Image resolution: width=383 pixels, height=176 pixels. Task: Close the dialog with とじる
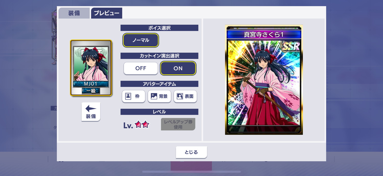(x=191, y=152)
